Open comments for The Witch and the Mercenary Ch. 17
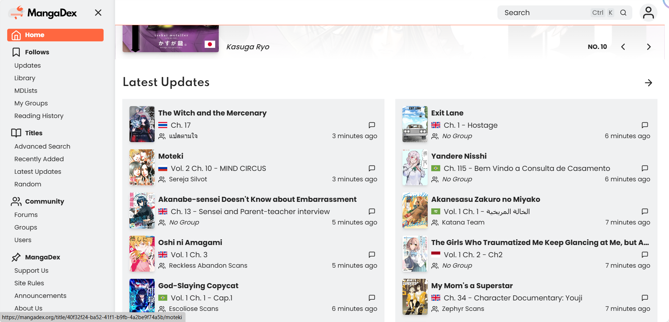 click(x=372, y=125)
